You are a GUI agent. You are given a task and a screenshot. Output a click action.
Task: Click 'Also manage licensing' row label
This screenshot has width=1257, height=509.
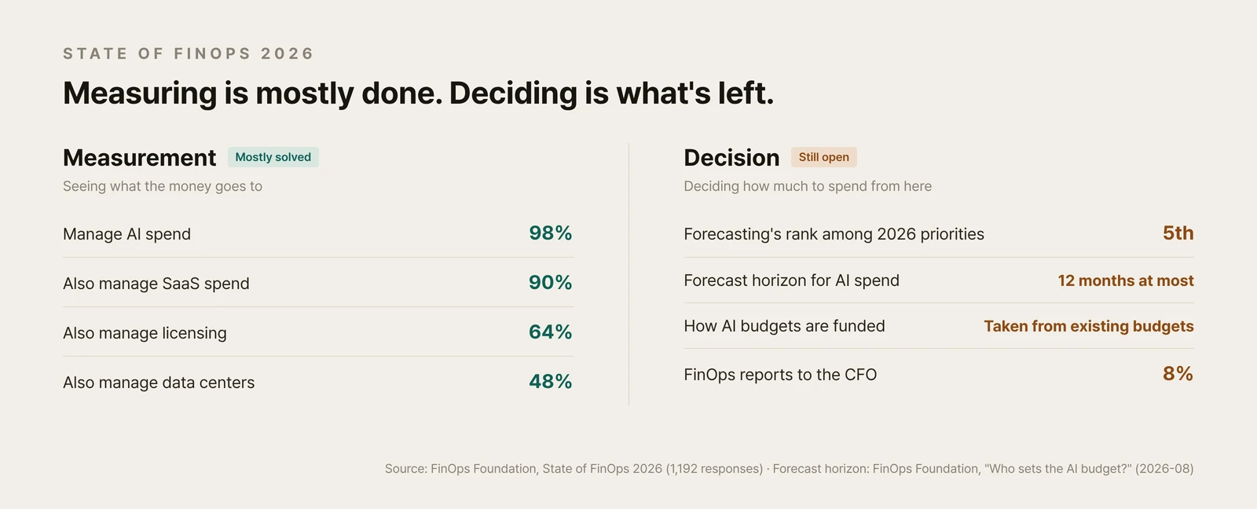coord(145,333)
